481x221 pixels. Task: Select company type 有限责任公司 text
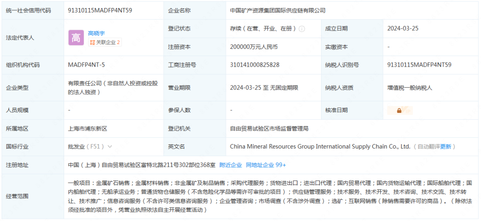[x=113, y=88]
